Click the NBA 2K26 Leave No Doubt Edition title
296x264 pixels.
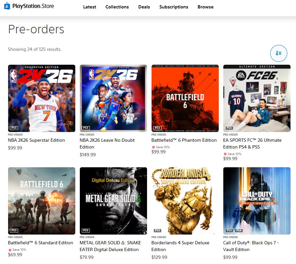point(107,144)
